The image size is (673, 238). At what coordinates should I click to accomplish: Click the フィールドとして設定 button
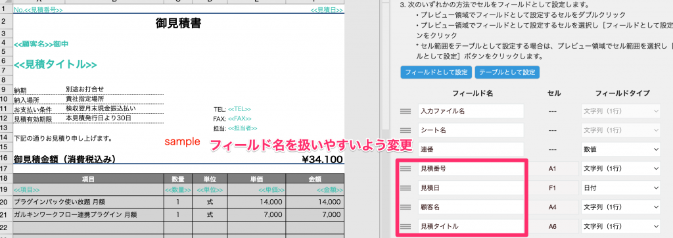tap(436, 72)
